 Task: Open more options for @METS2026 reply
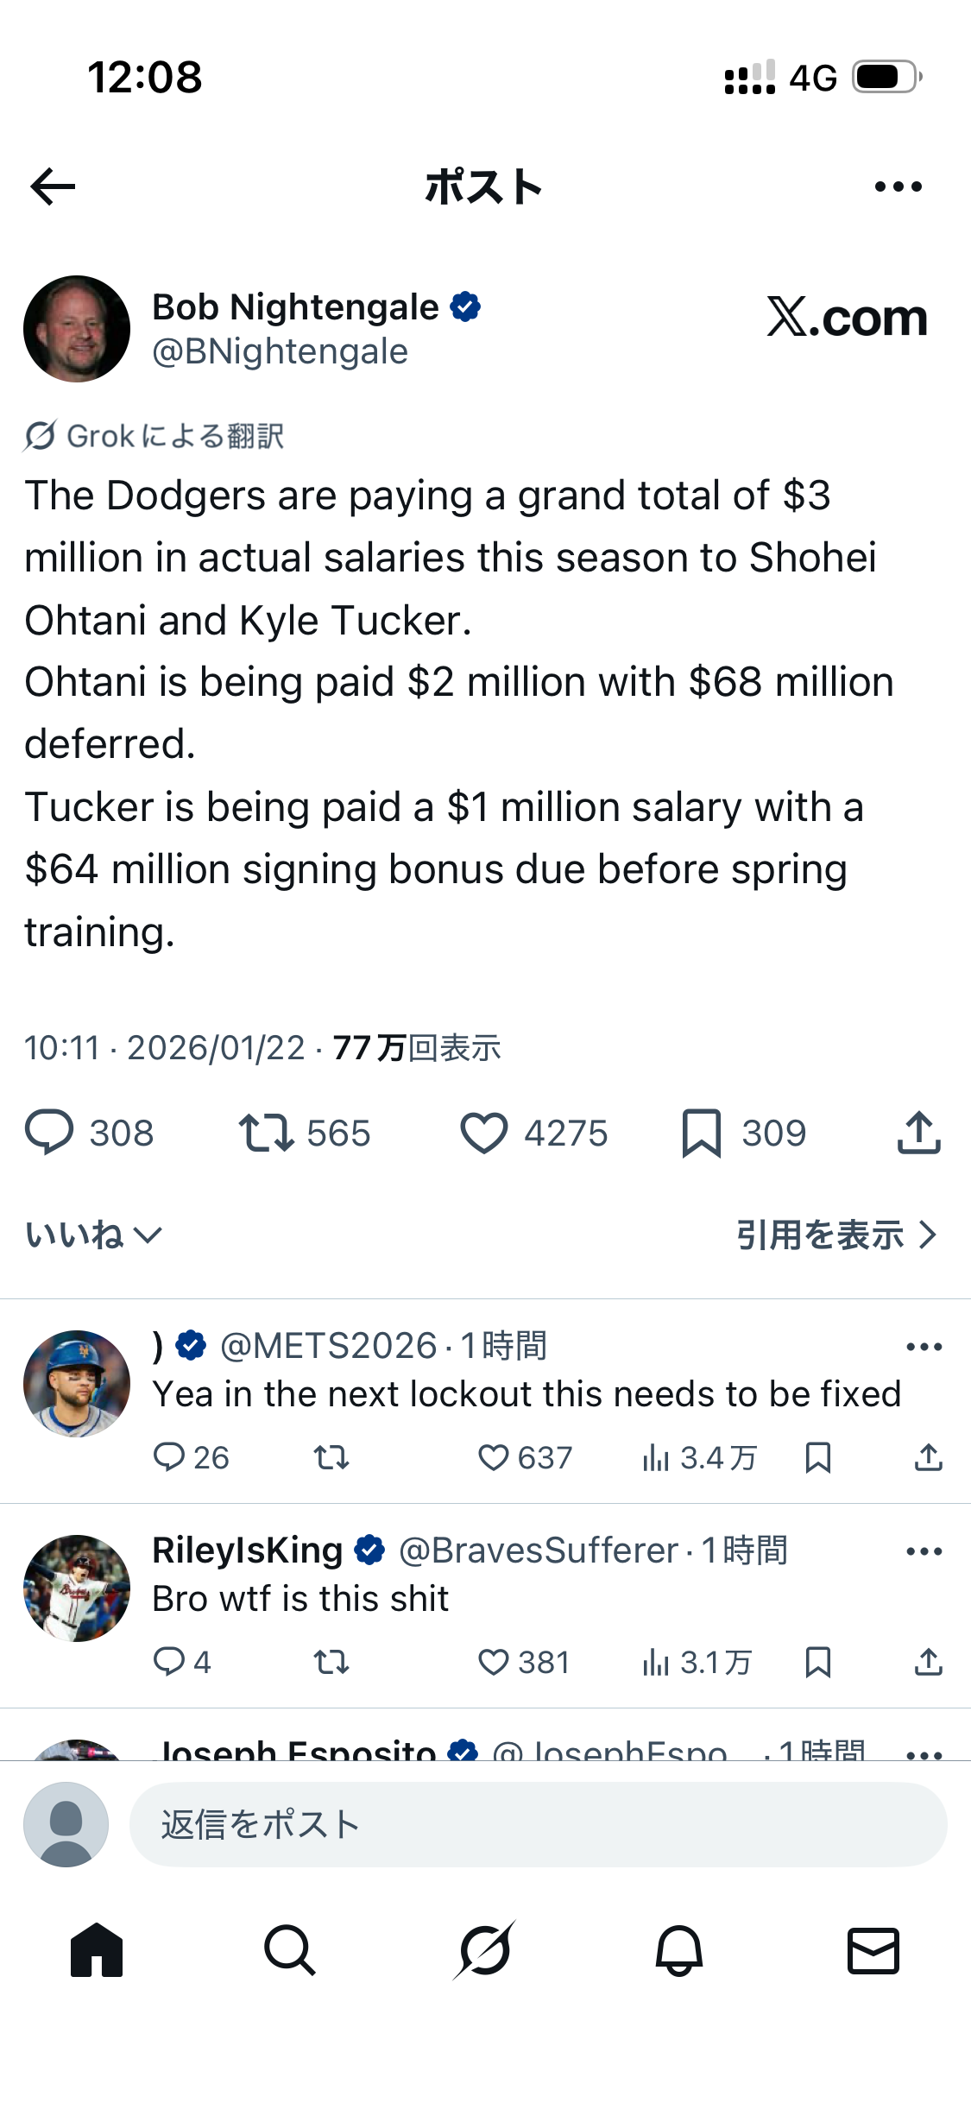point(924,1347)
